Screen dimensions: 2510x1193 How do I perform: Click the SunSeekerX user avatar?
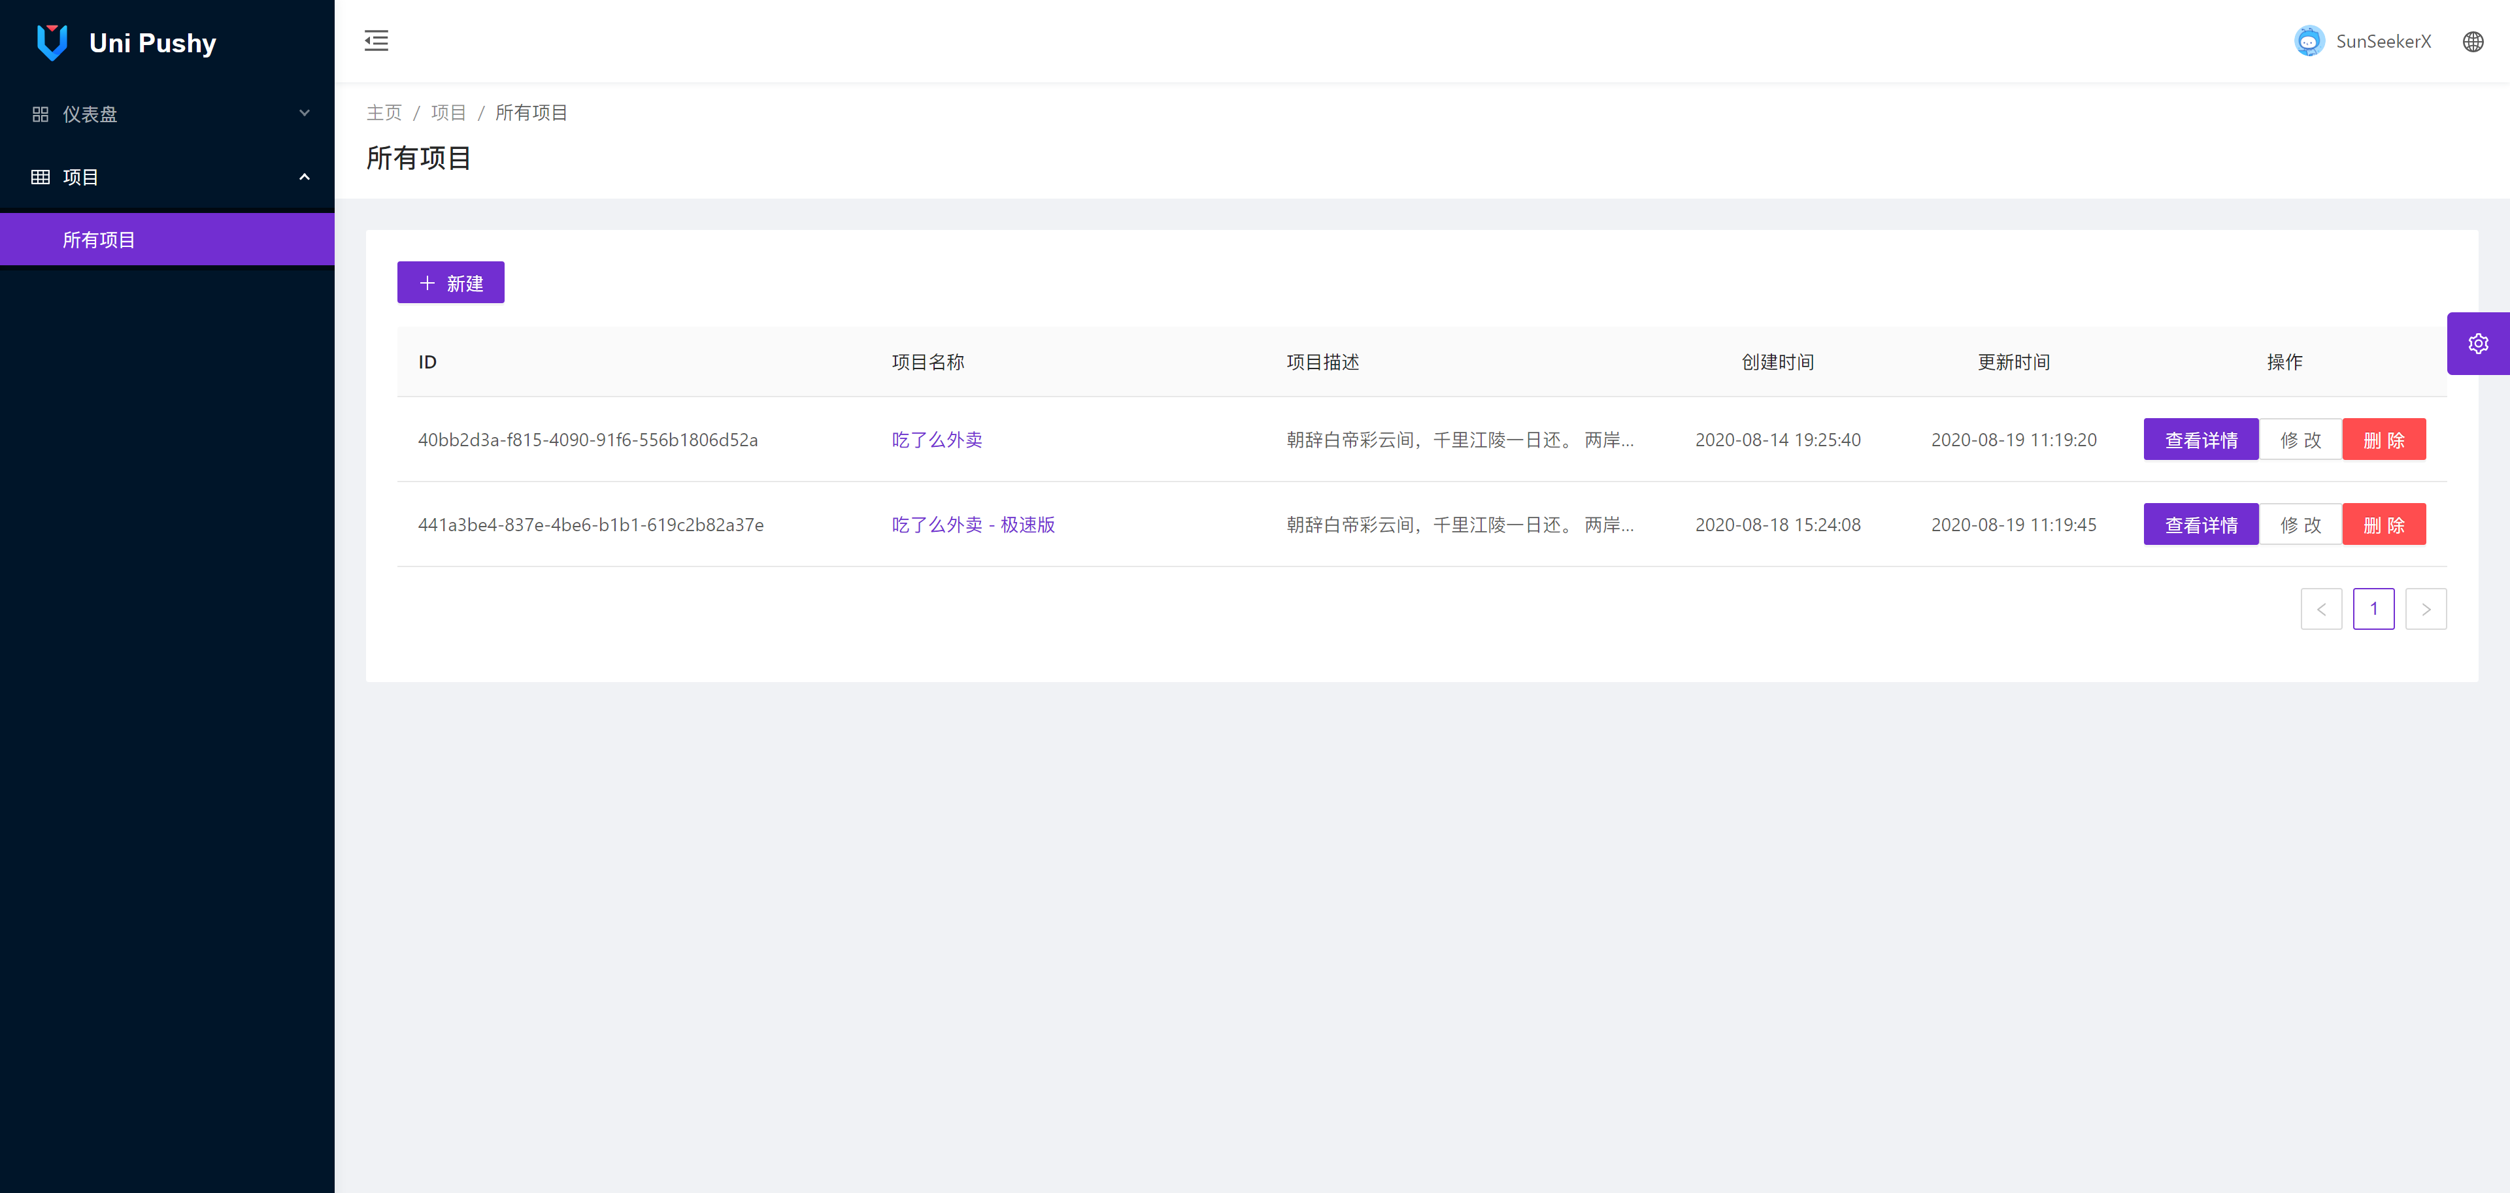[x=2308, y=42]
